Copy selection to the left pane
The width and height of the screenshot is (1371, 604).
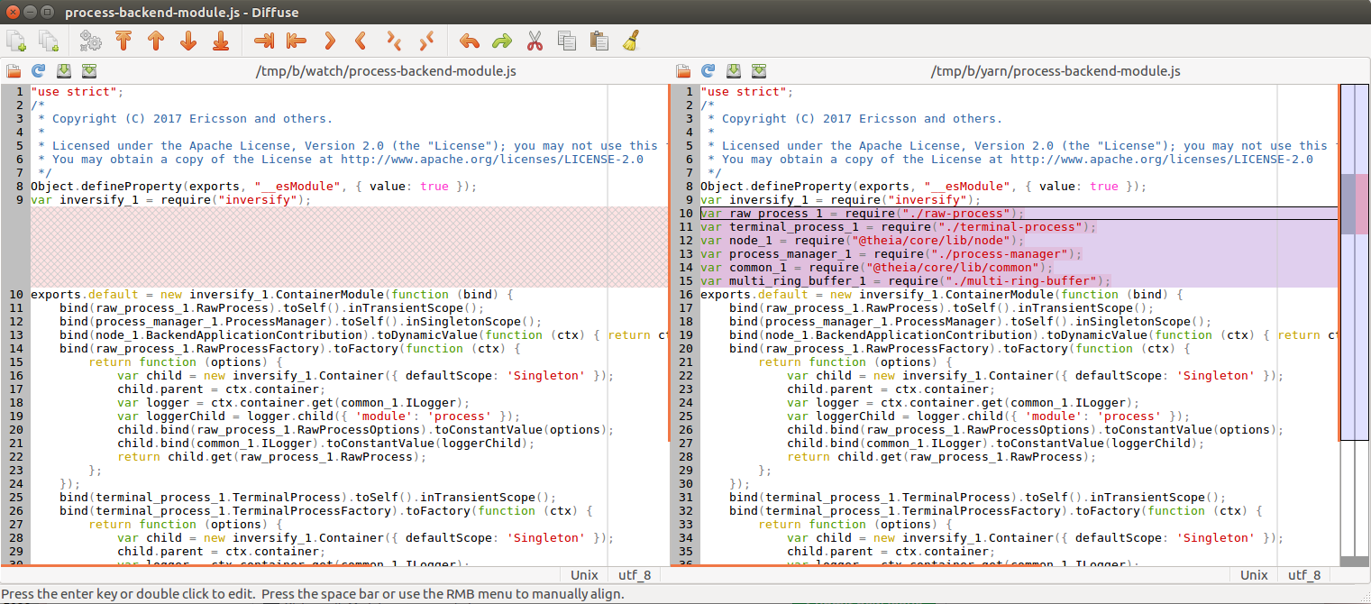coord(296,41)
